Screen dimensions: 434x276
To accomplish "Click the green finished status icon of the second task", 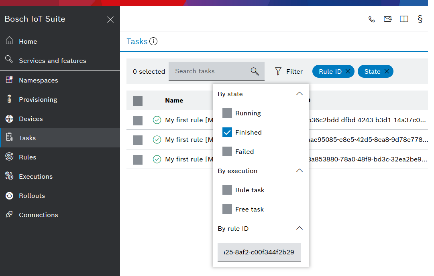I will point(157,139).
